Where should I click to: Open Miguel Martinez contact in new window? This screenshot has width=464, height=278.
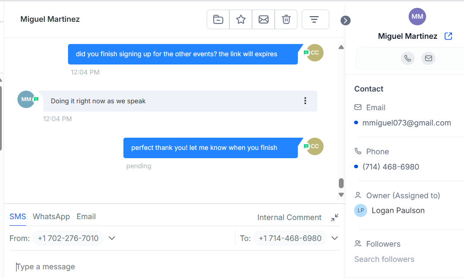[448, 36]
